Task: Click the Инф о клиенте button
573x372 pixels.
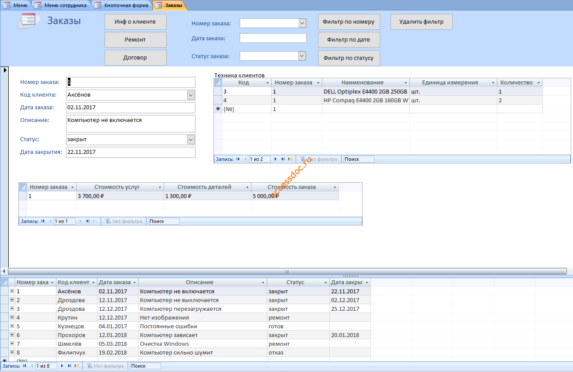Action: tap(135, 21)
